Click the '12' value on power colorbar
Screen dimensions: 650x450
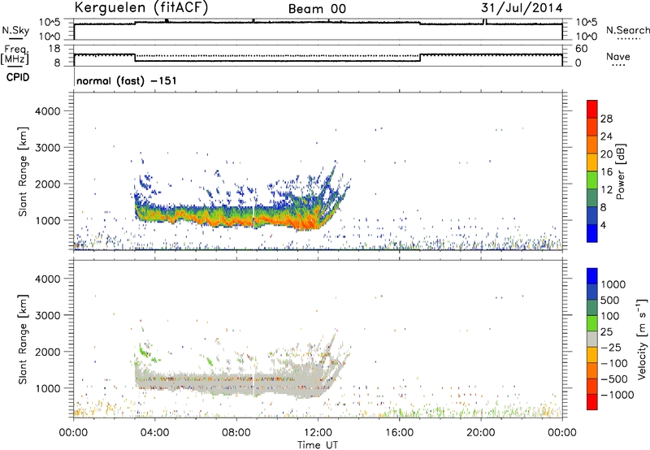point(606,190)
